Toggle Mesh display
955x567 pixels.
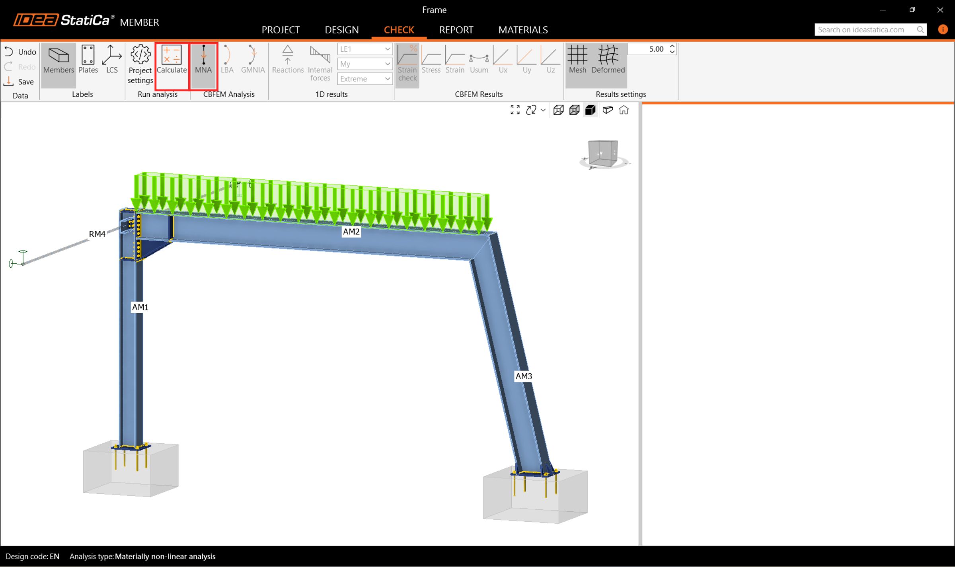[577, 60]
